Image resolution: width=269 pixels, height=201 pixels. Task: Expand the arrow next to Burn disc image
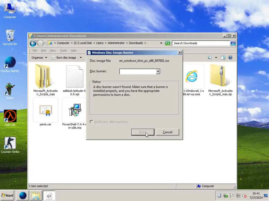tap(81, 58)
